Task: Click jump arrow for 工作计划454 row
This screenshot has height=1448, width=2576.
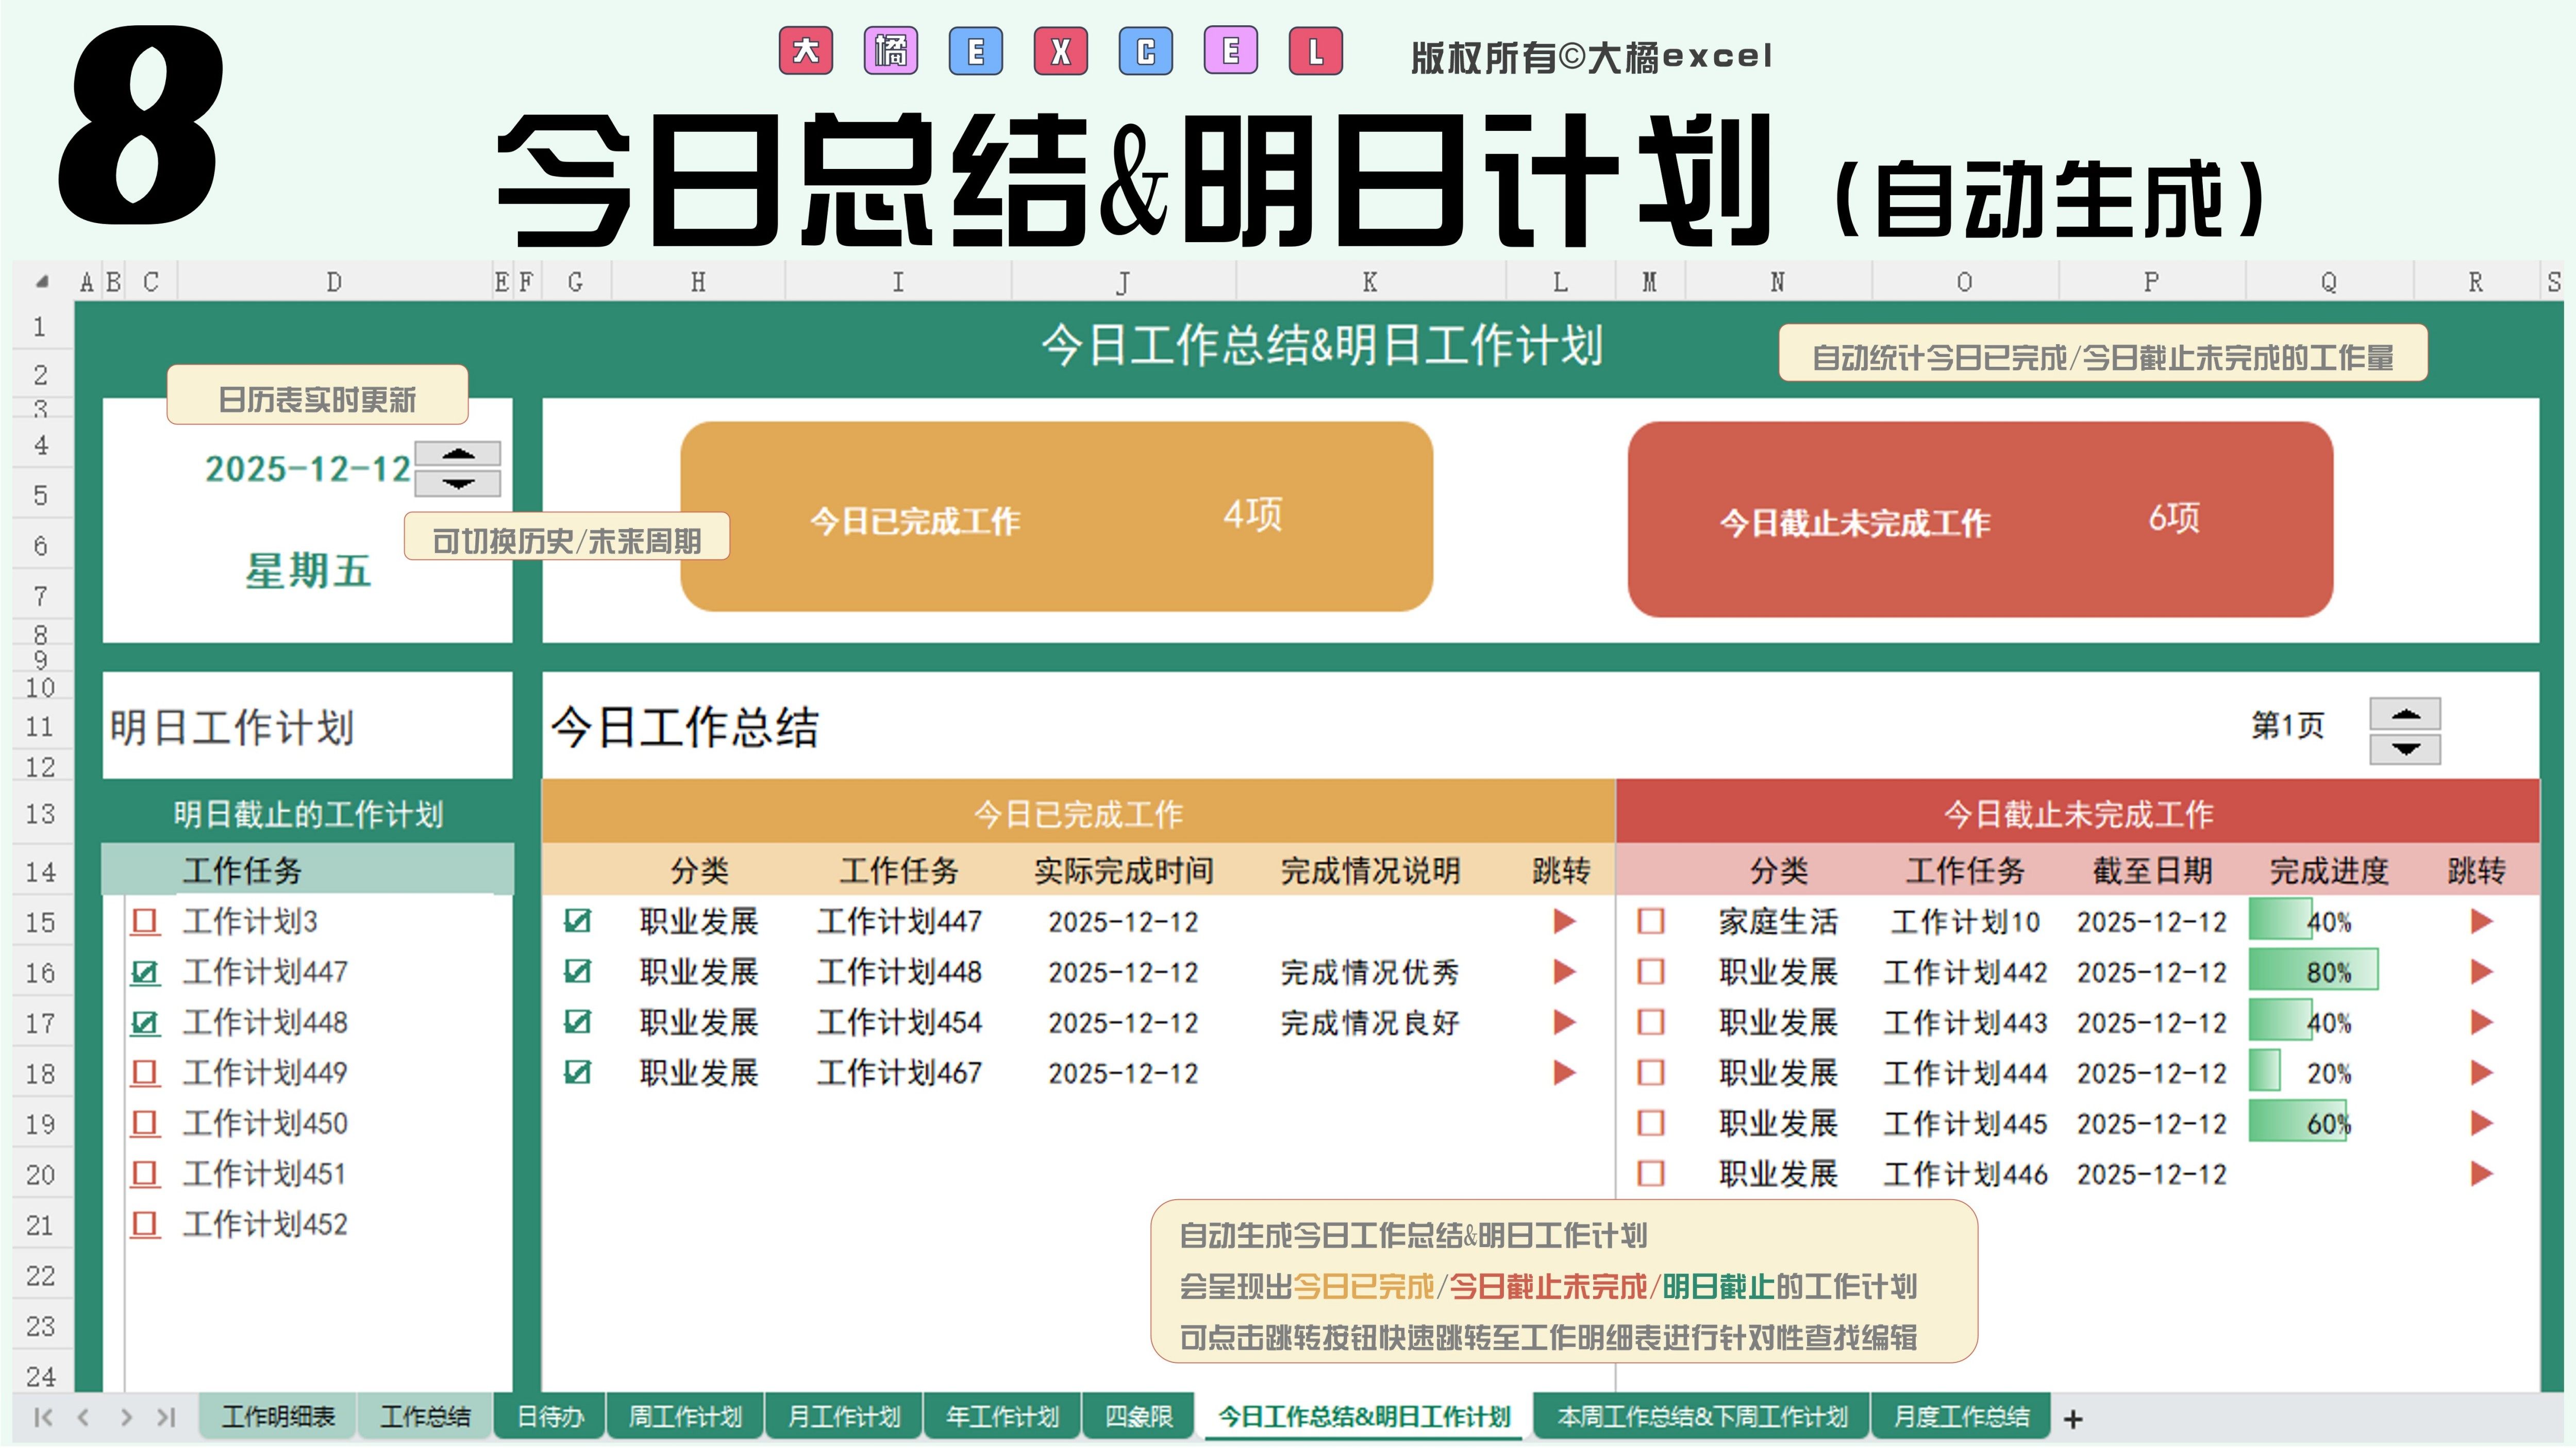Action: coord(1564,1023)
